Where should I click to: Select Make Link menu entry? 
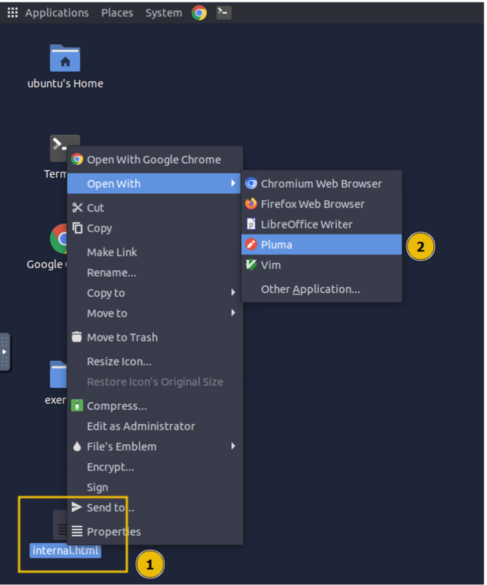[155, 252]
